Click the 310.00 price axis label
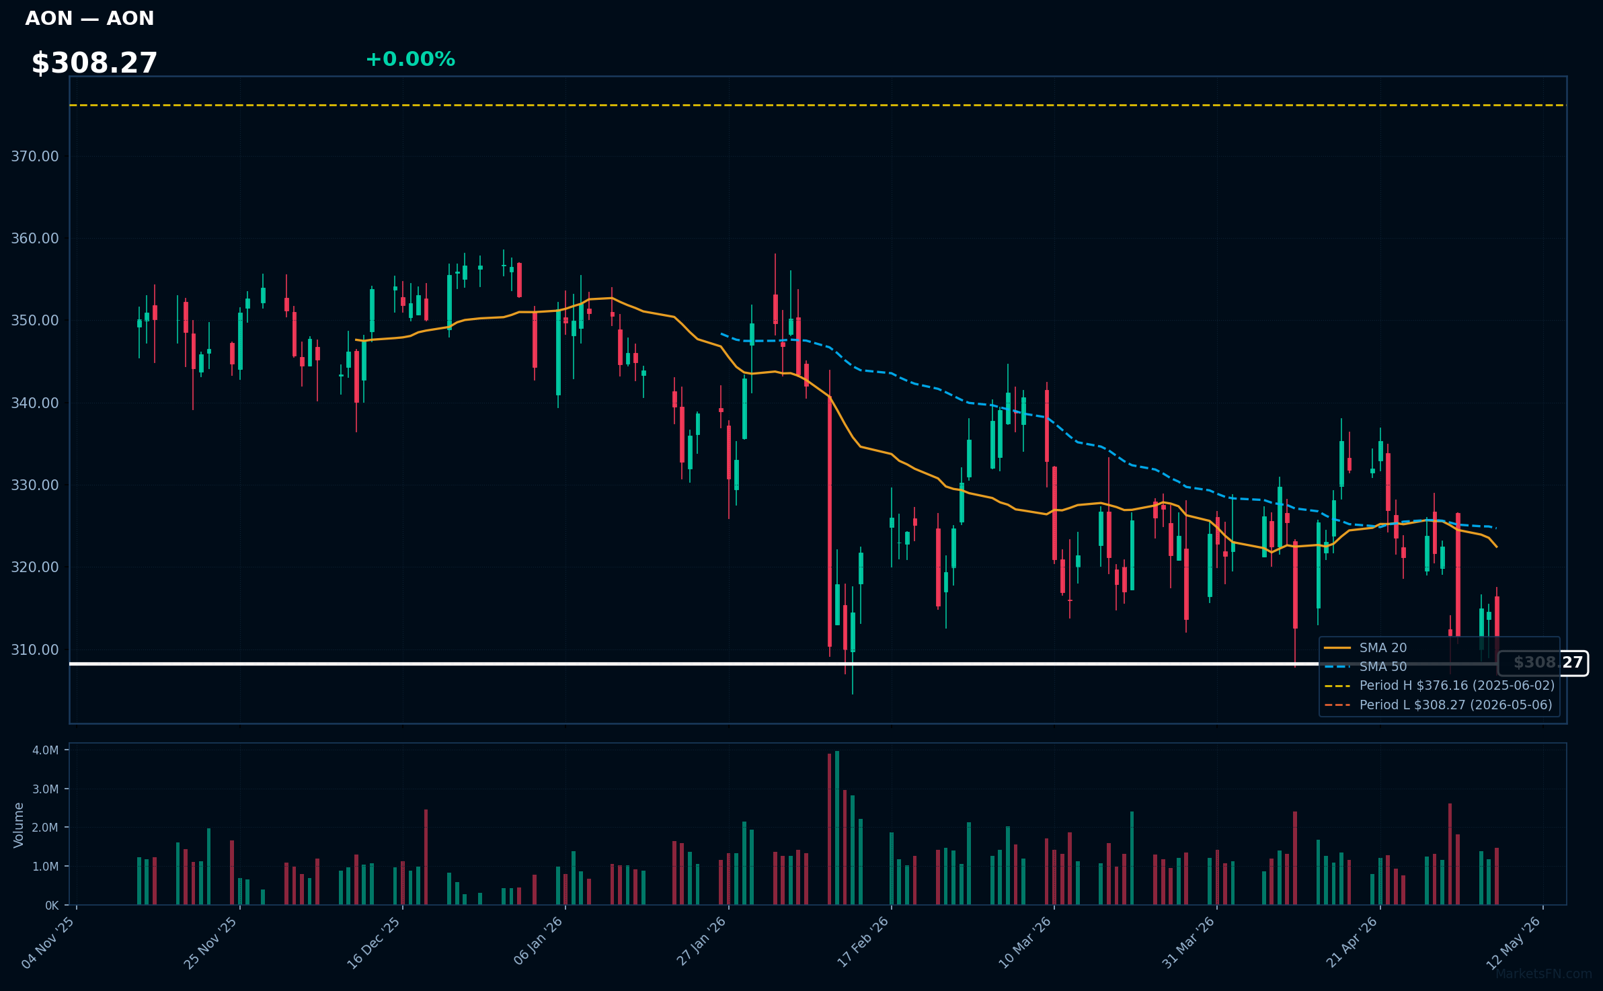1603x991 pixels. 35,649
